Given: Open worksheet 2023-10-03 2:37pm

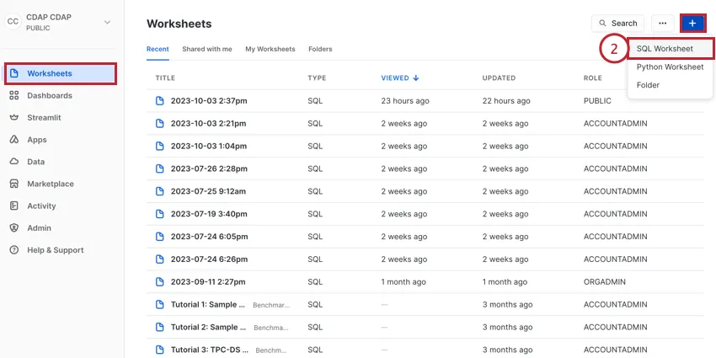Looking at the screenshot, I should pos(209,101).
